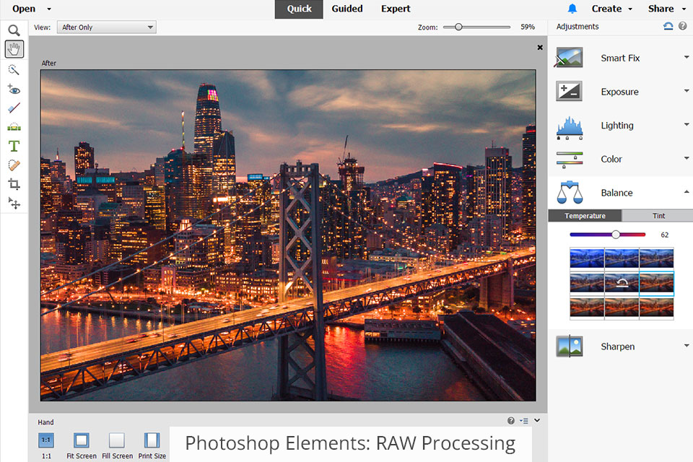Switch to Expert edit mode
This screenshot has width=693, height=462.
pos(396,9)
